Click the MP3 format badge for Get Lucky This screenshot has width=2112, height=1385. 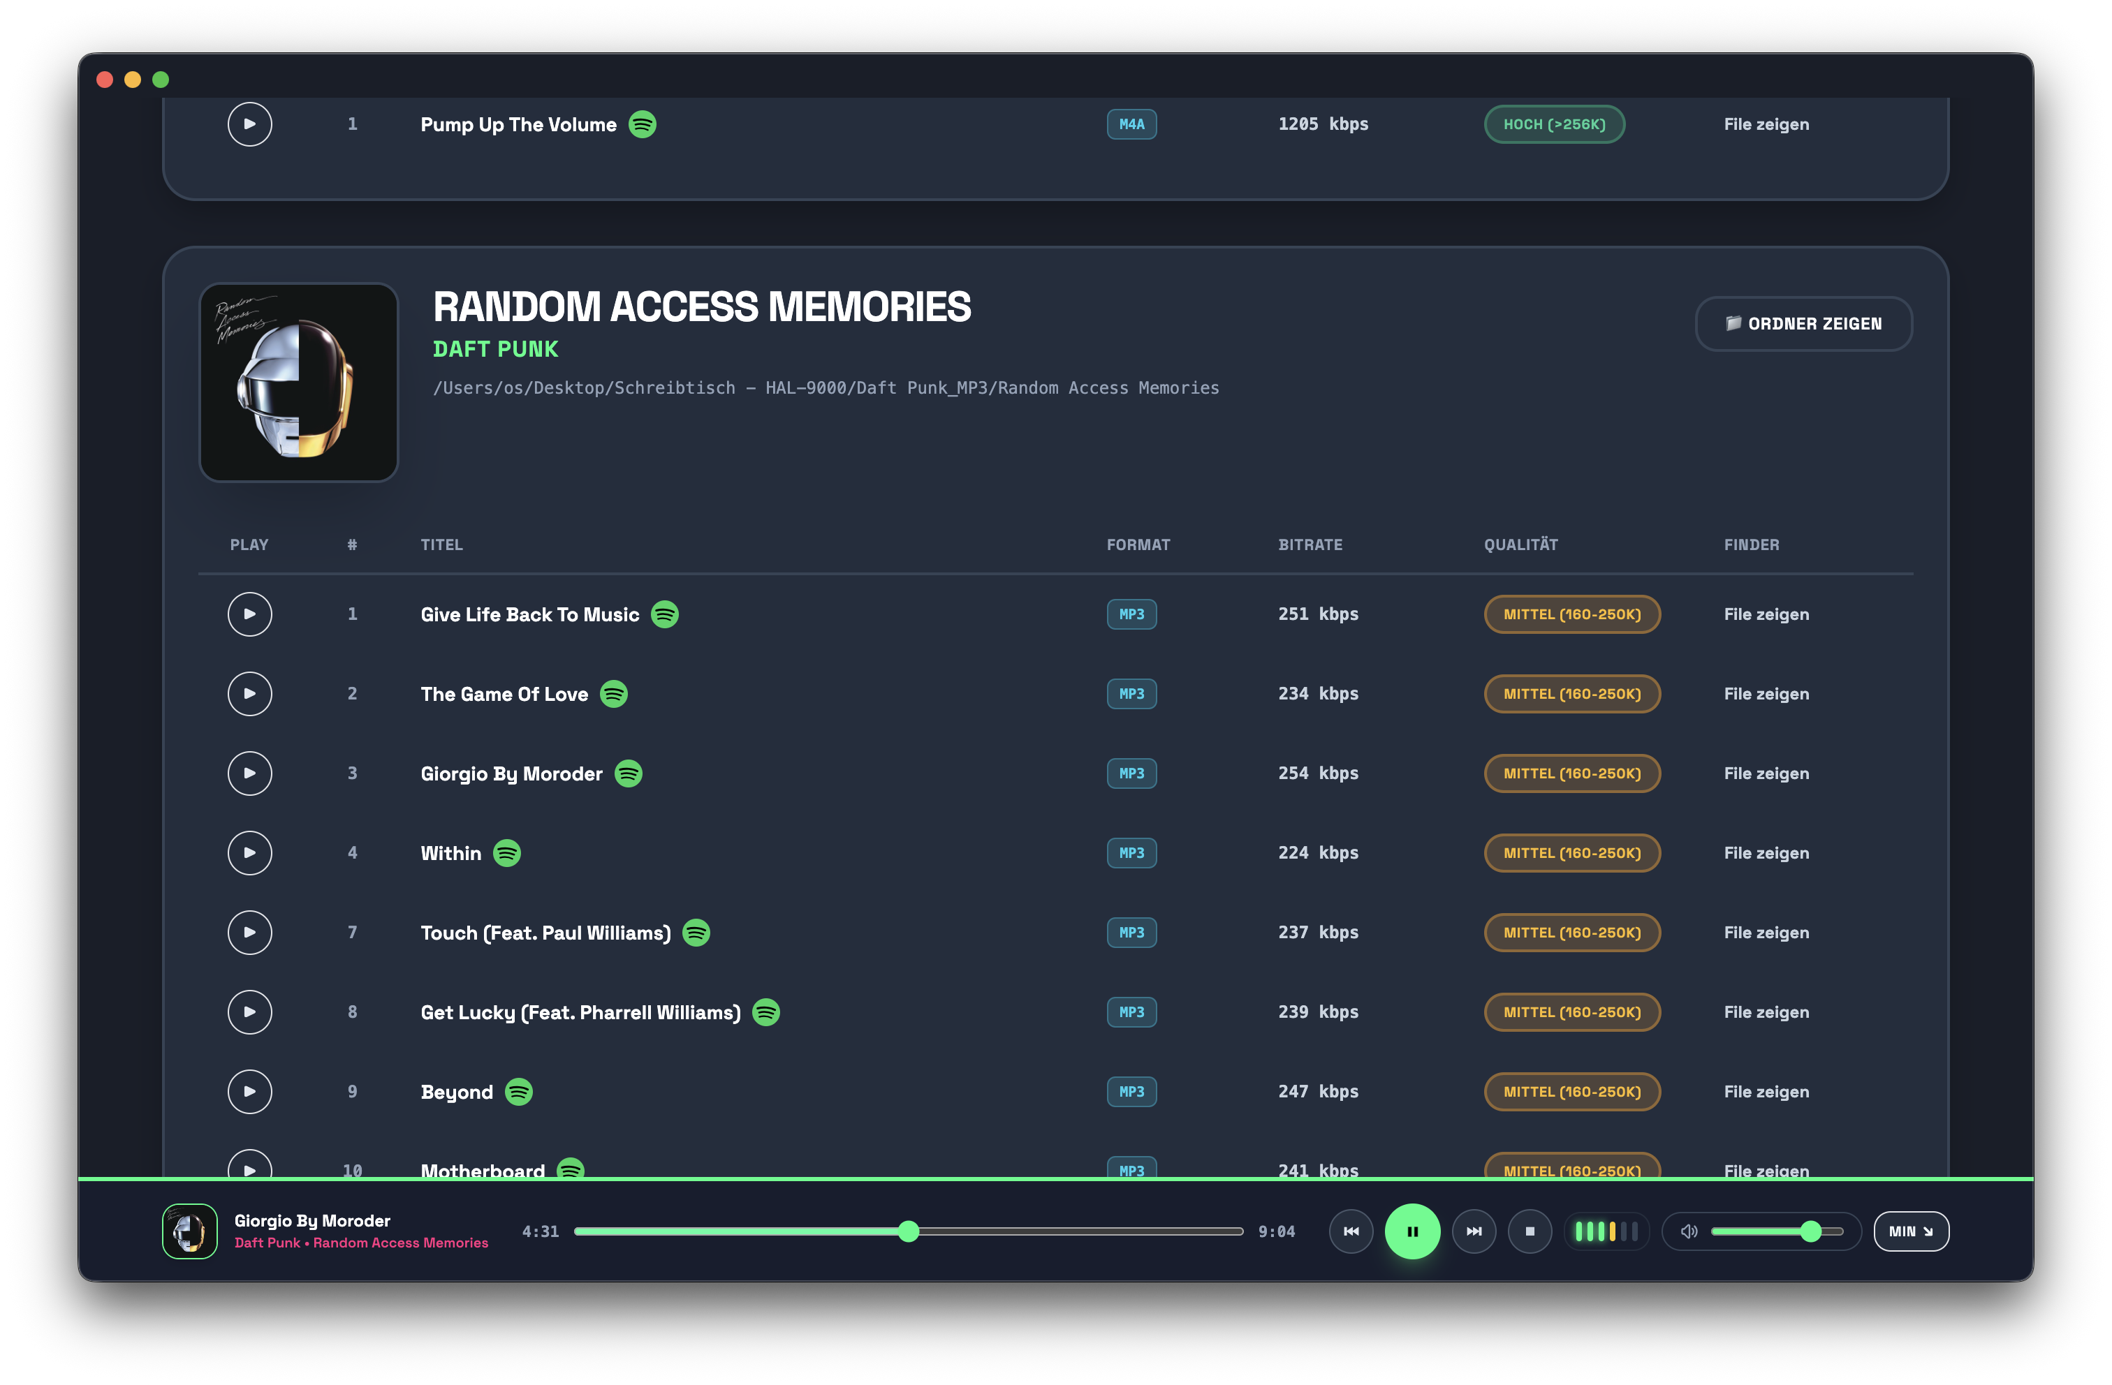click(x=1131, y=1012)
